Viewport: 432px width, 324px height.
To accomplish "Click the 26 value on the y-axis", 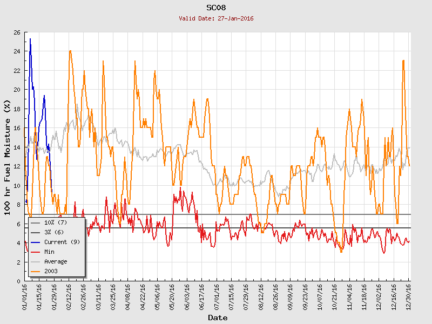I will [17, 32].
